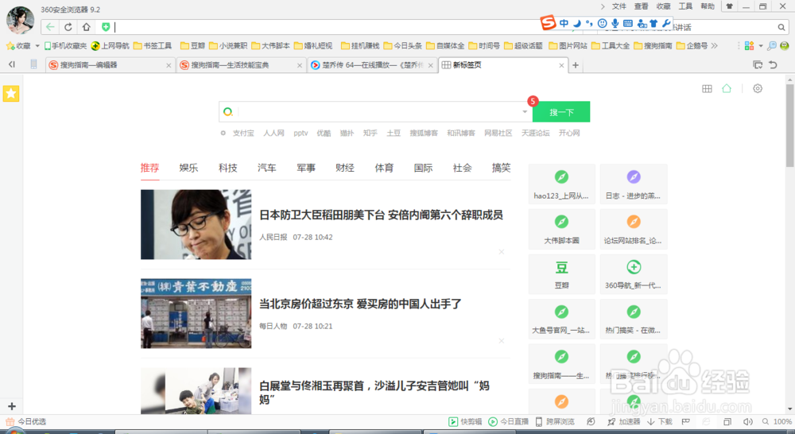Click the mobile phone tab-bar icon

point(33,64)
